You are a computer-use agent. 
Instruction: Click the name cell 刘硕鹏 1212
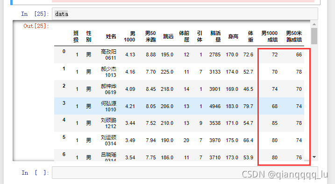pyautogui.click(x=108, y=123)
